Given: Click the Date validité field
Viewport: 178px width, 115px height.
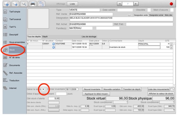Looking at the screenshot, I should pyautogui.click(x=125, y=10).
